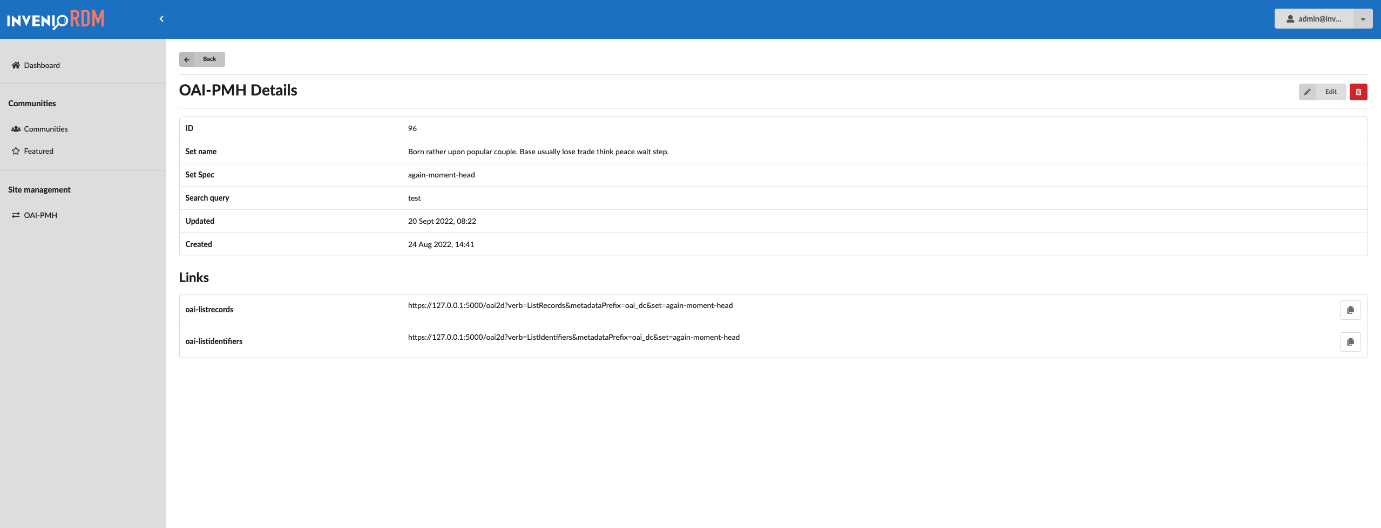Copy the oai-listrecords link using its copy icon

click(1350, 309)
